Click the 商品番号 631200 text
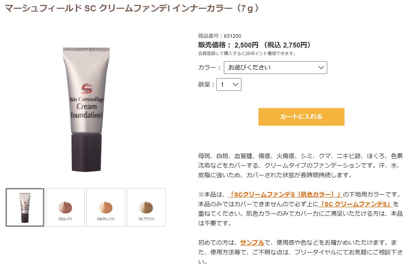The height and width of the screenshot is (268, 409). pos(219,36)
